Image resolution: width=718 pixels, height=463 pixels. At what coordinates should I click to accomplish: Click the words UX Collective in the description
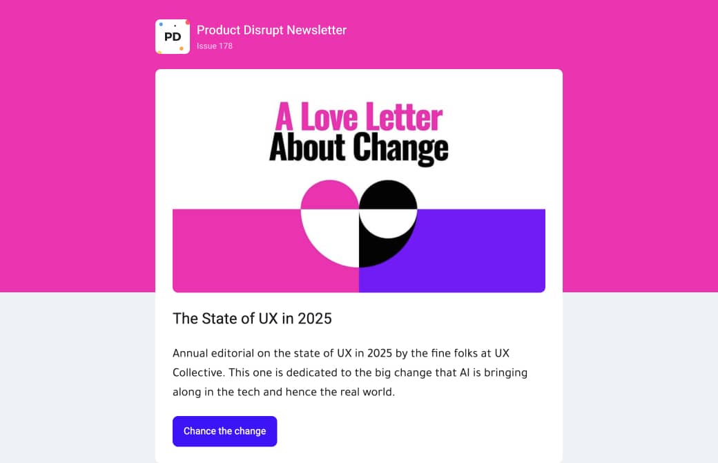click(x=197, y=372)
